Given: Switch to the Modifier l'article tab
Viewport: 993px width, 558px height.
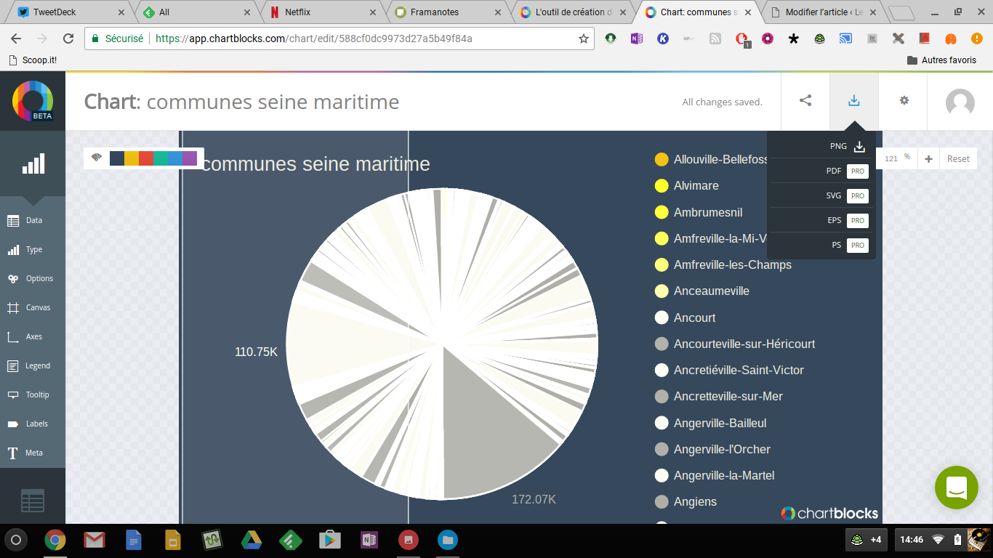Looking at the screenshot, I should [x=824, y=12].
